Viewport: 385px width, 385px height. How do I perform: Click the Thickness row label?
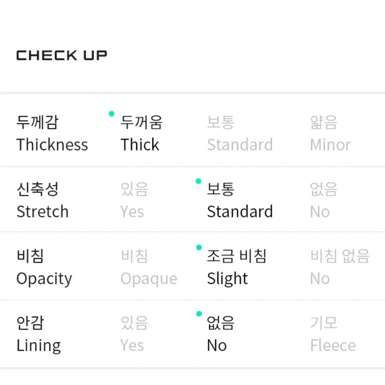[52, 134]
